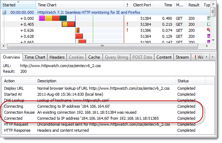Image resolution: width=222 pixels, height=143 pixels.
Task: Select the Connected action row
Action: (108, 118)
